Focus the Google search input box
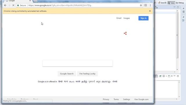Viewport: 186px width, 105px height. 78,63
